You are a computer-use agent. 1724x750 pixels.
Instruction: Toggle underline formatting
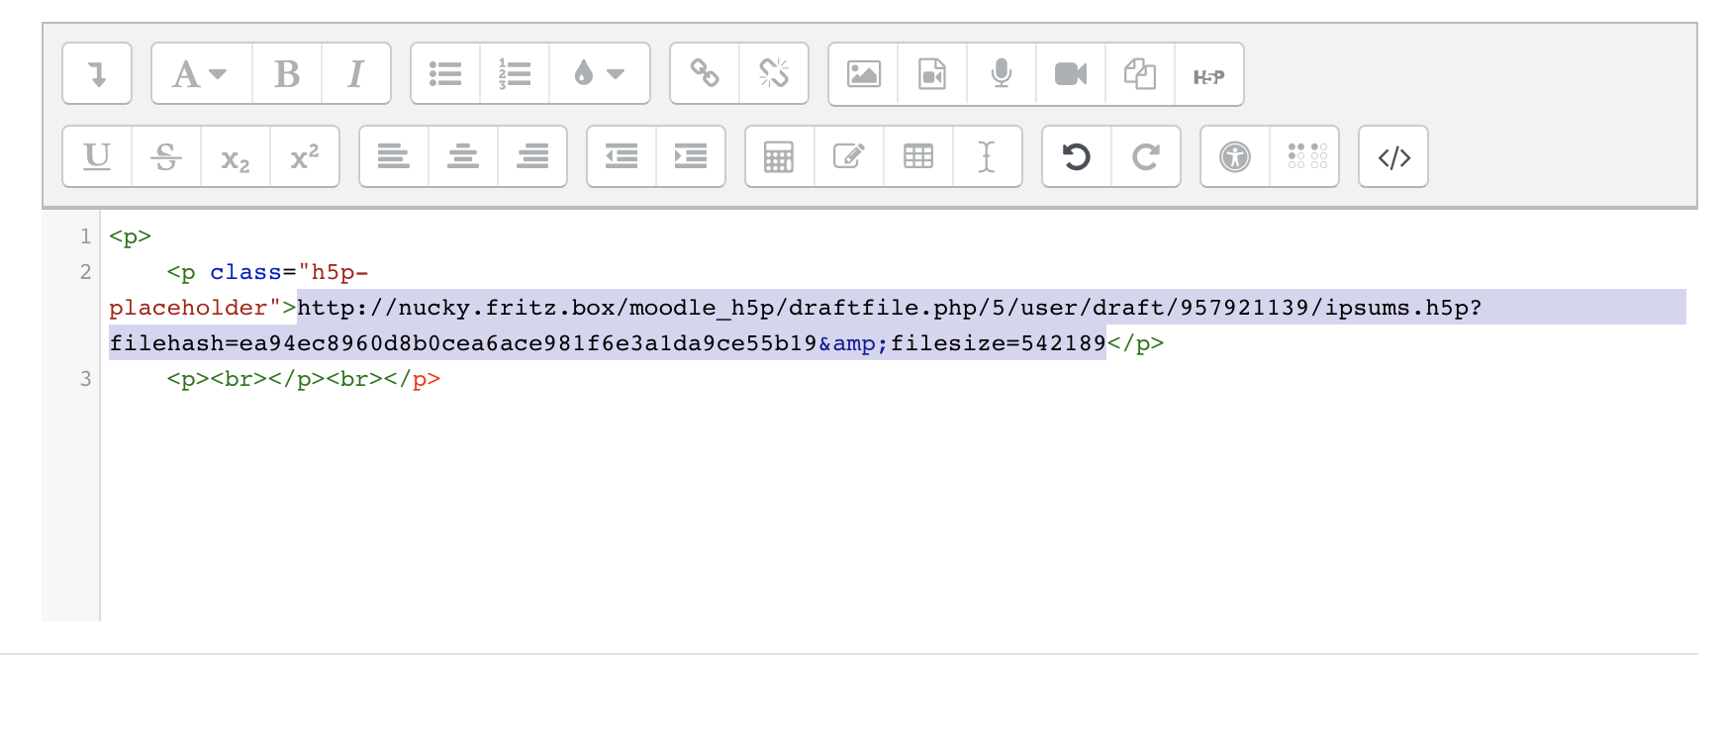tap(97, 156)
